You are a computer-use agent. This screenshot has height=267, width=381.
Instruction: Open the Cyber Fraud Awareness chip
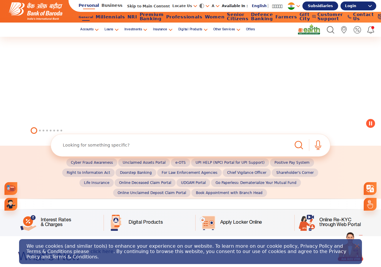92,163
